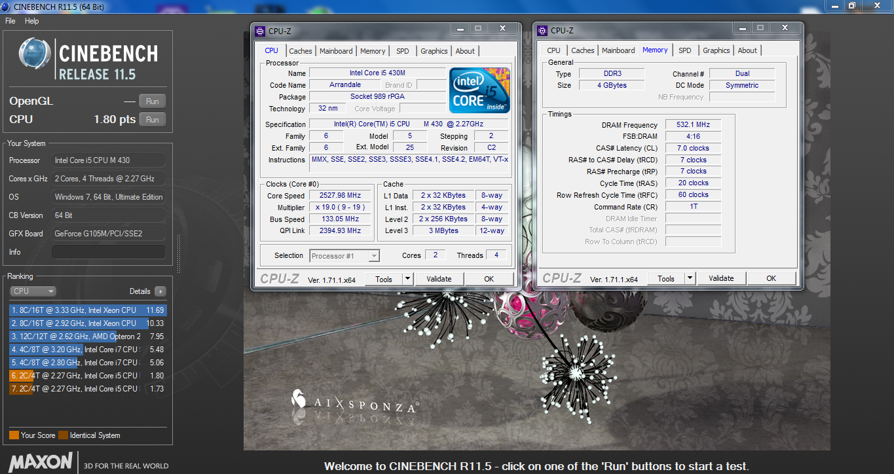
Task: Open the Help menu in Cinebench
Action: [x=32, y=21]
